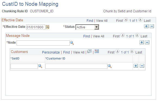Click Last in Effective Date section
This screenshot has width=158, height=101.
point(147,21)
